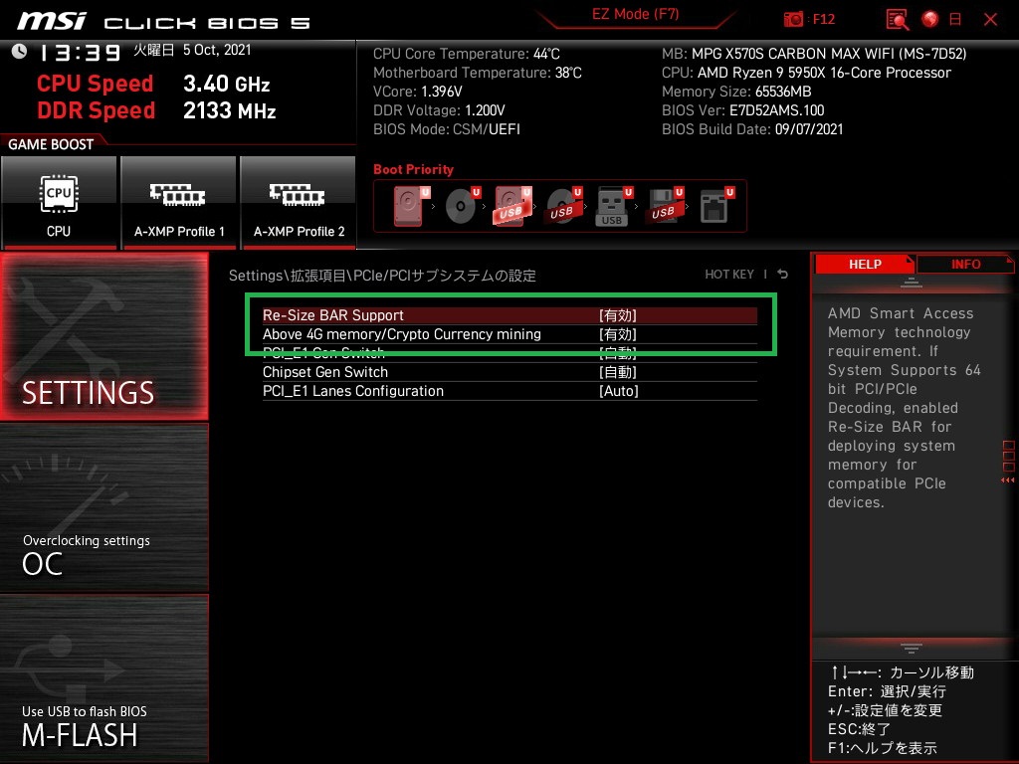Change language via the red globe icon
Screen dimensions: 1019x764
(x=930, y=20)
